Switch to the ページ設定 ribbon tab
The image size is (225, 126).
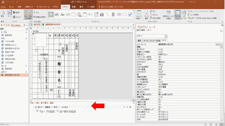point(91,7)
